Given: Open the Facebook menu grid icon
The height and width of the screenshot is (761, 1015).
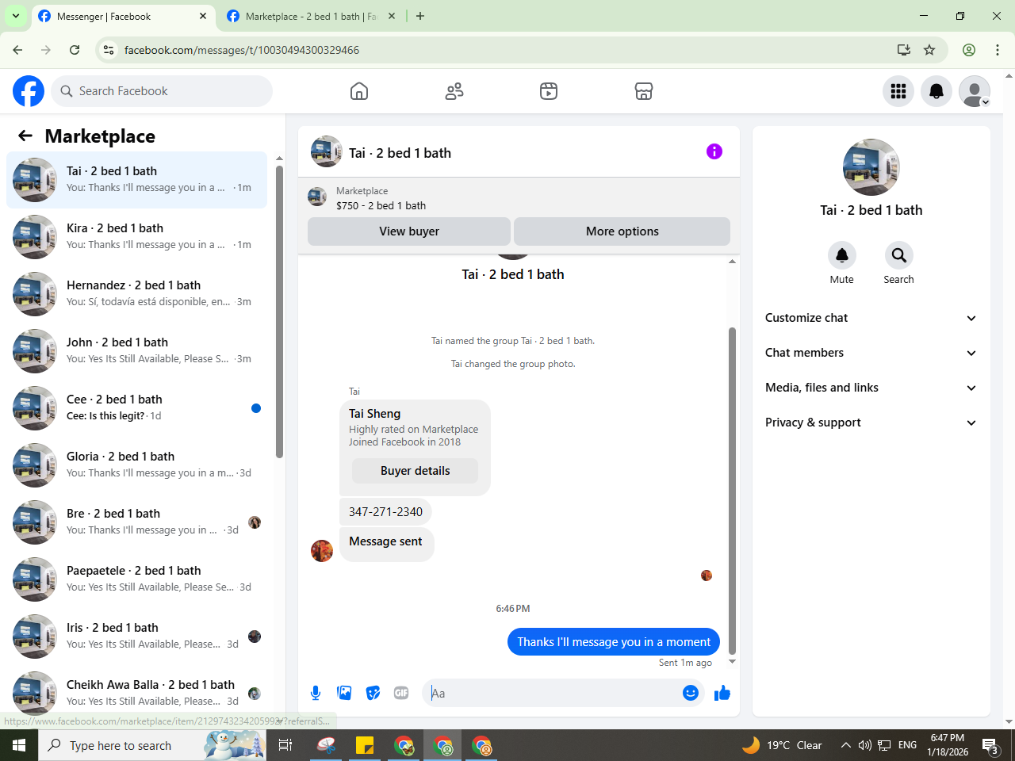Looking at the screenshot, I should (x=898, y=91).
